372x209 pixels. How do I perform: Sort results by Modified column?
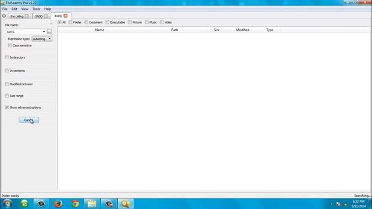tap(242, 30)
